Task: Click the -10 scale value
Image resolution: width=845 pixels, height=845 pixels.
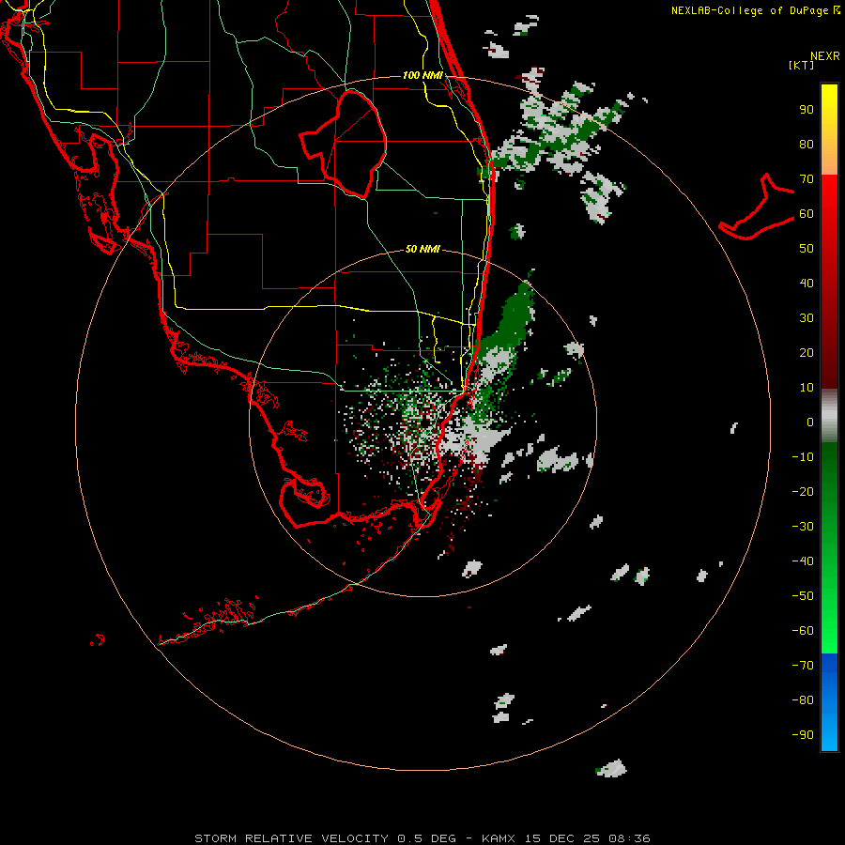Action: click(x=803, y=457)
